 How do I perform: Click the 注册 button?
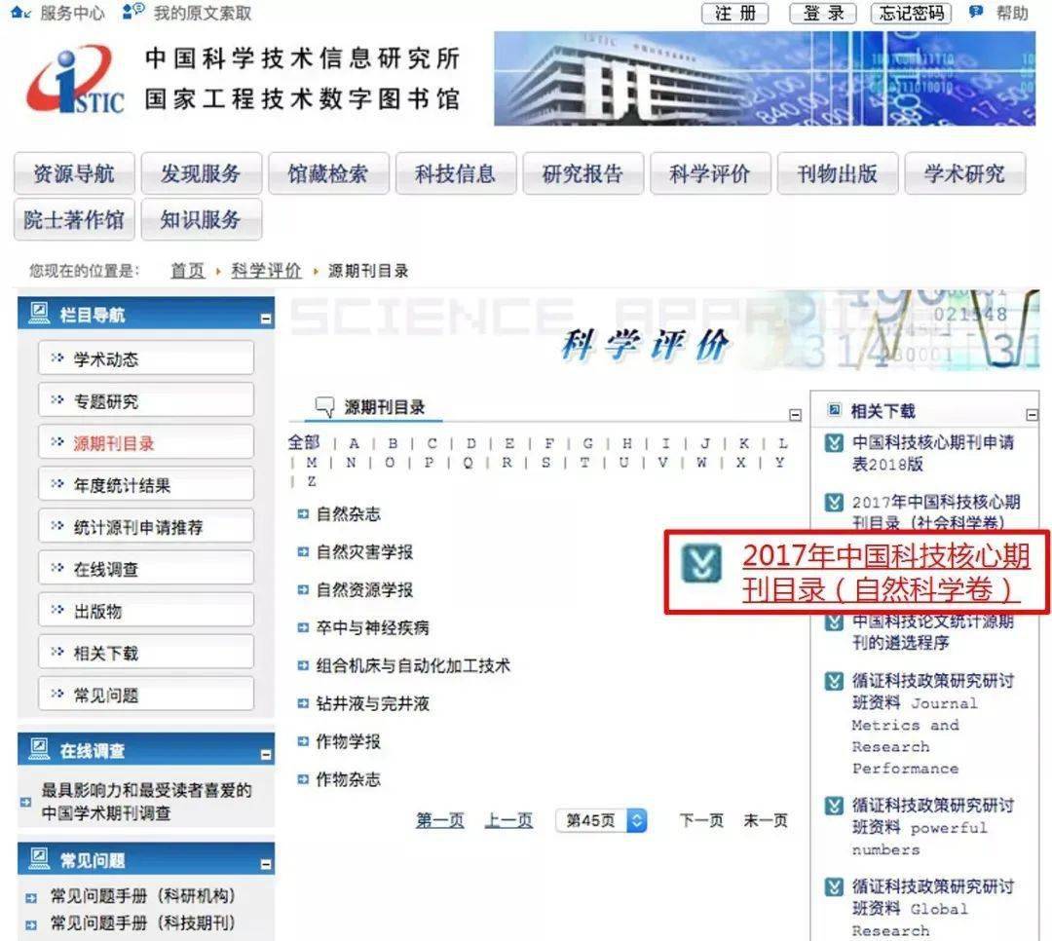point(734,14)
